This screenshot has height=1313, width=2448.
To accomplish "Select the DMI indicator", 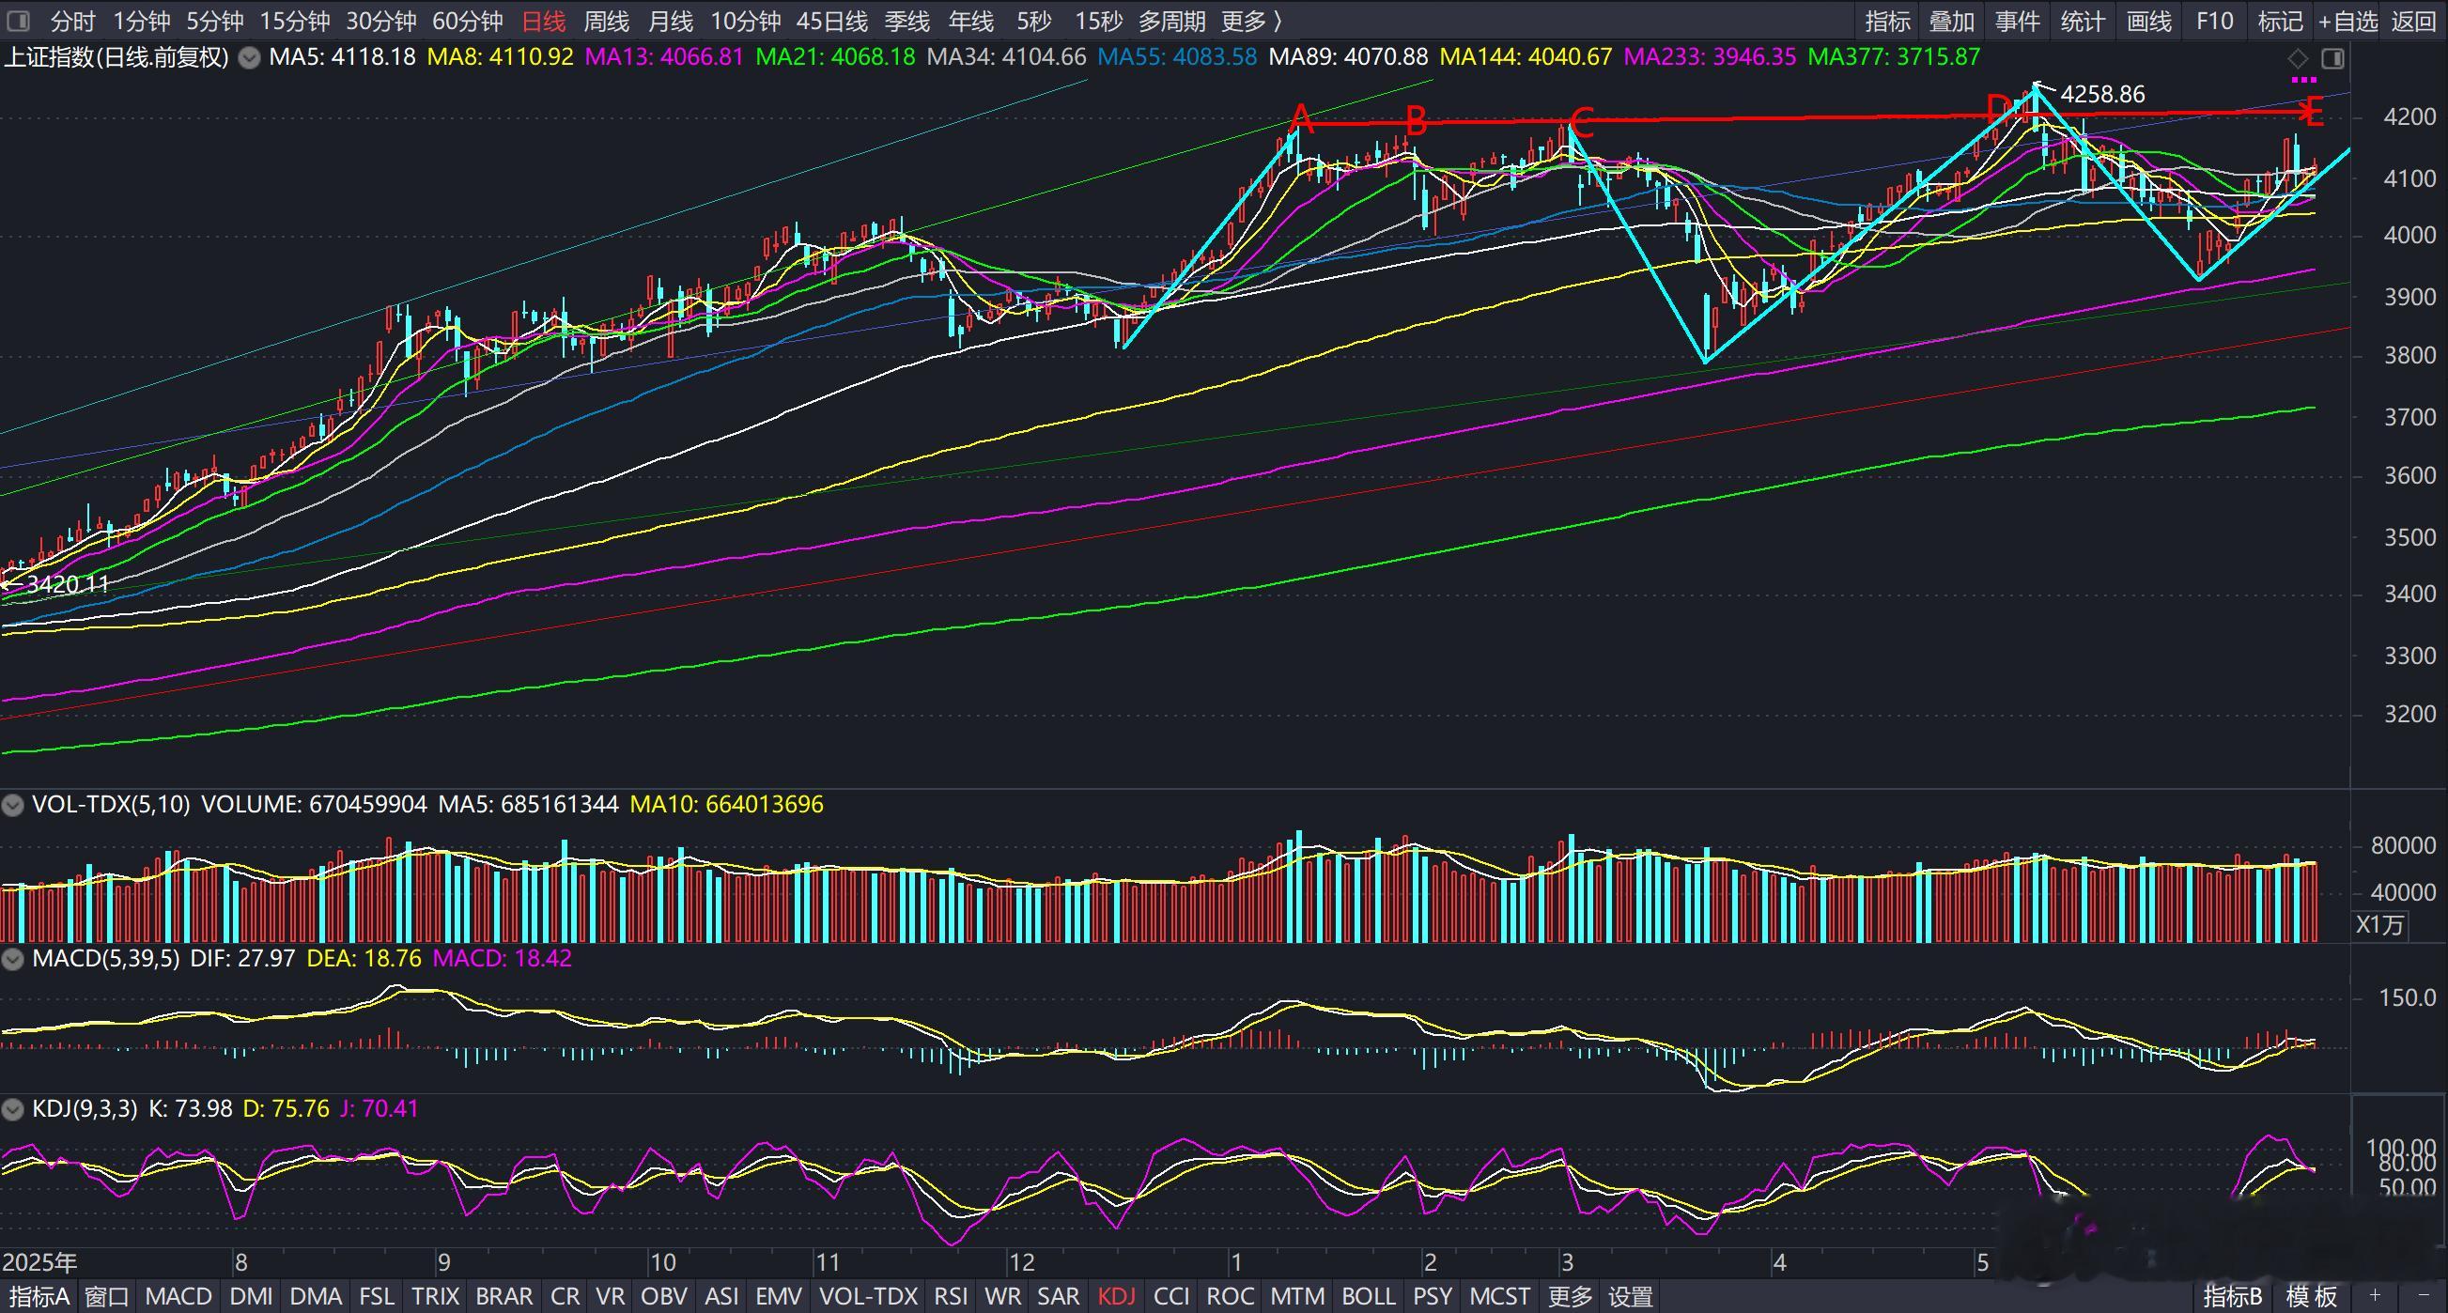I will click(x=251, y=1296).
